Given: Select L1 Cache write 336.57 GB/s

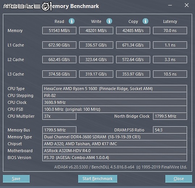Looking at the screenshot, I should pos(96,45).
